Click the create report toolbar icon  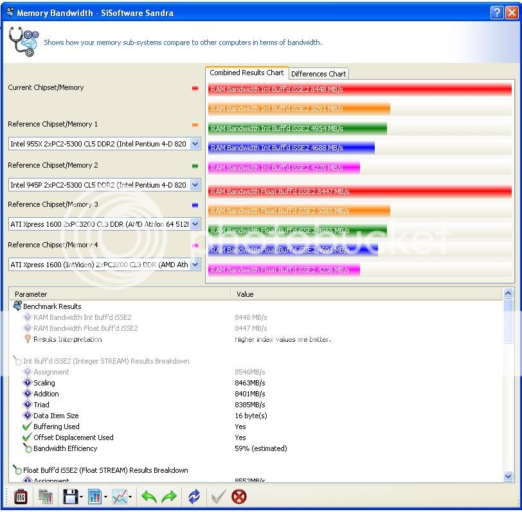click(x=45, y=497)
